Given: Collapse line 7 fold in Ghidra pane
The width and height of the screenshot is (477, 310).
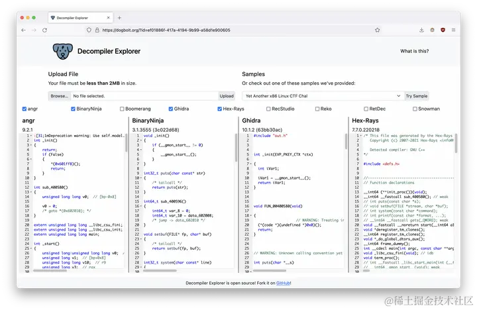Looking at the screenshot, I should pyautogui.click(x=250, y=164).
